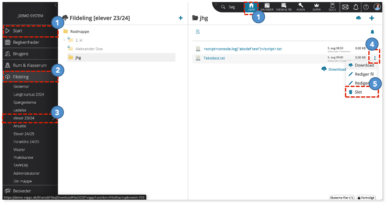388x207 pixels.
Task: Click the Søg search field
Action: (x=228, y=7)
